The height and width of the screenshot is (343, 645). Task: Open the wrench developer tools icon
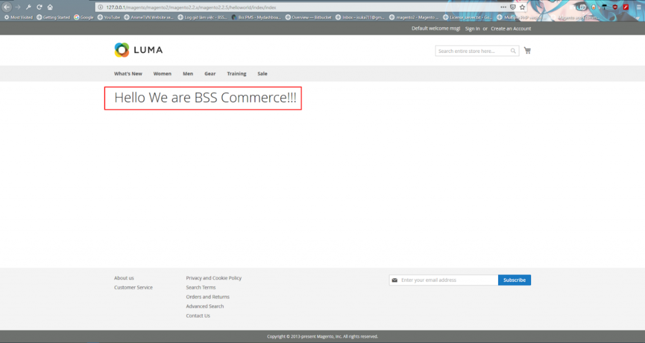(28, 7)
